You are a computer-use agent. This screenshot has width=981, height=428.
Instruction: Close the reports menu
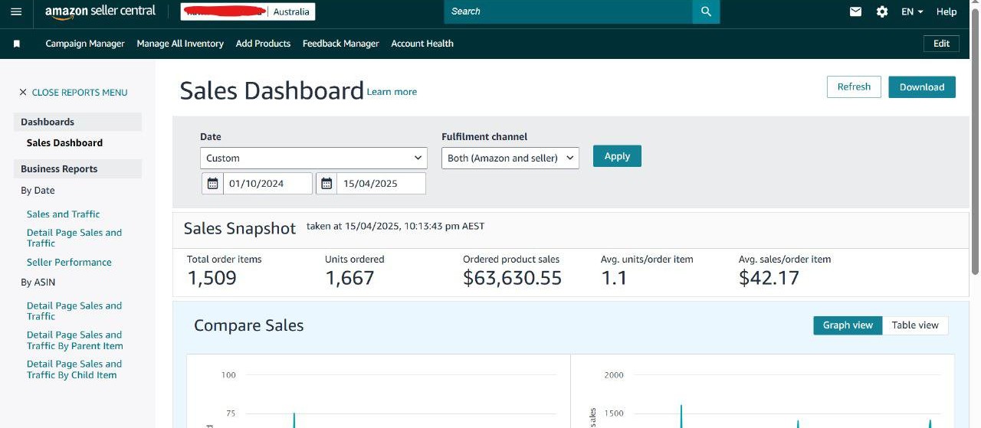(x=73, y=93)
